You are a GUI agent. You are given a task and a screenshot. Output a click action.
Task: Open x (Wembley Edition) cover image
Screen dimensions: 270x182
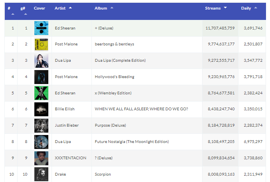41,93
